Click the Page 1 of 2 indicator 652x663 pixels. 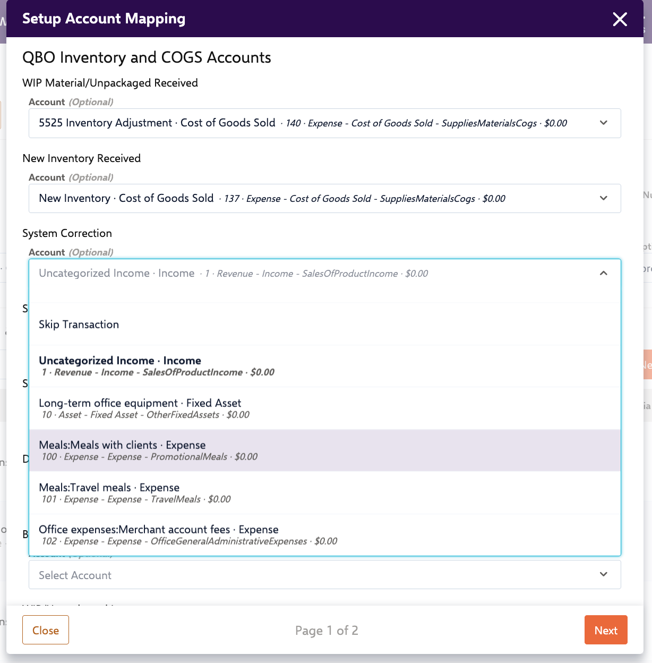click(327, 631)
